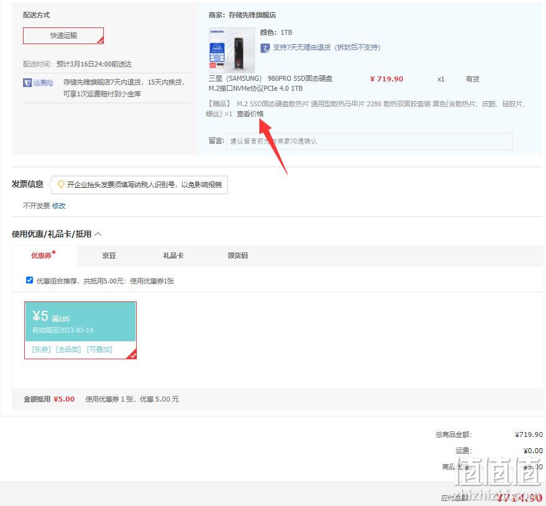Click the 预计3月16日24:00前送达 delivery time

point(94,64)
